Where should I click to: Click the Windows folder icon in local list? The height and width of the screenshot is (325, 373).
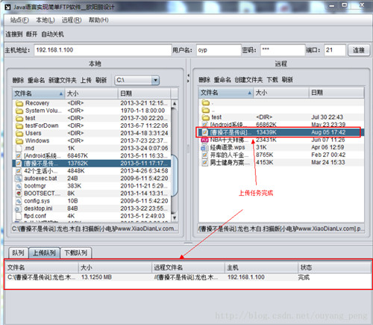(19, 141)
